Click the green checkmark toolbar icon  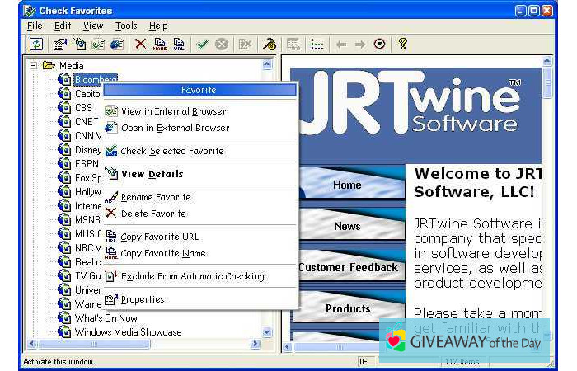click(x=203, y=45)
